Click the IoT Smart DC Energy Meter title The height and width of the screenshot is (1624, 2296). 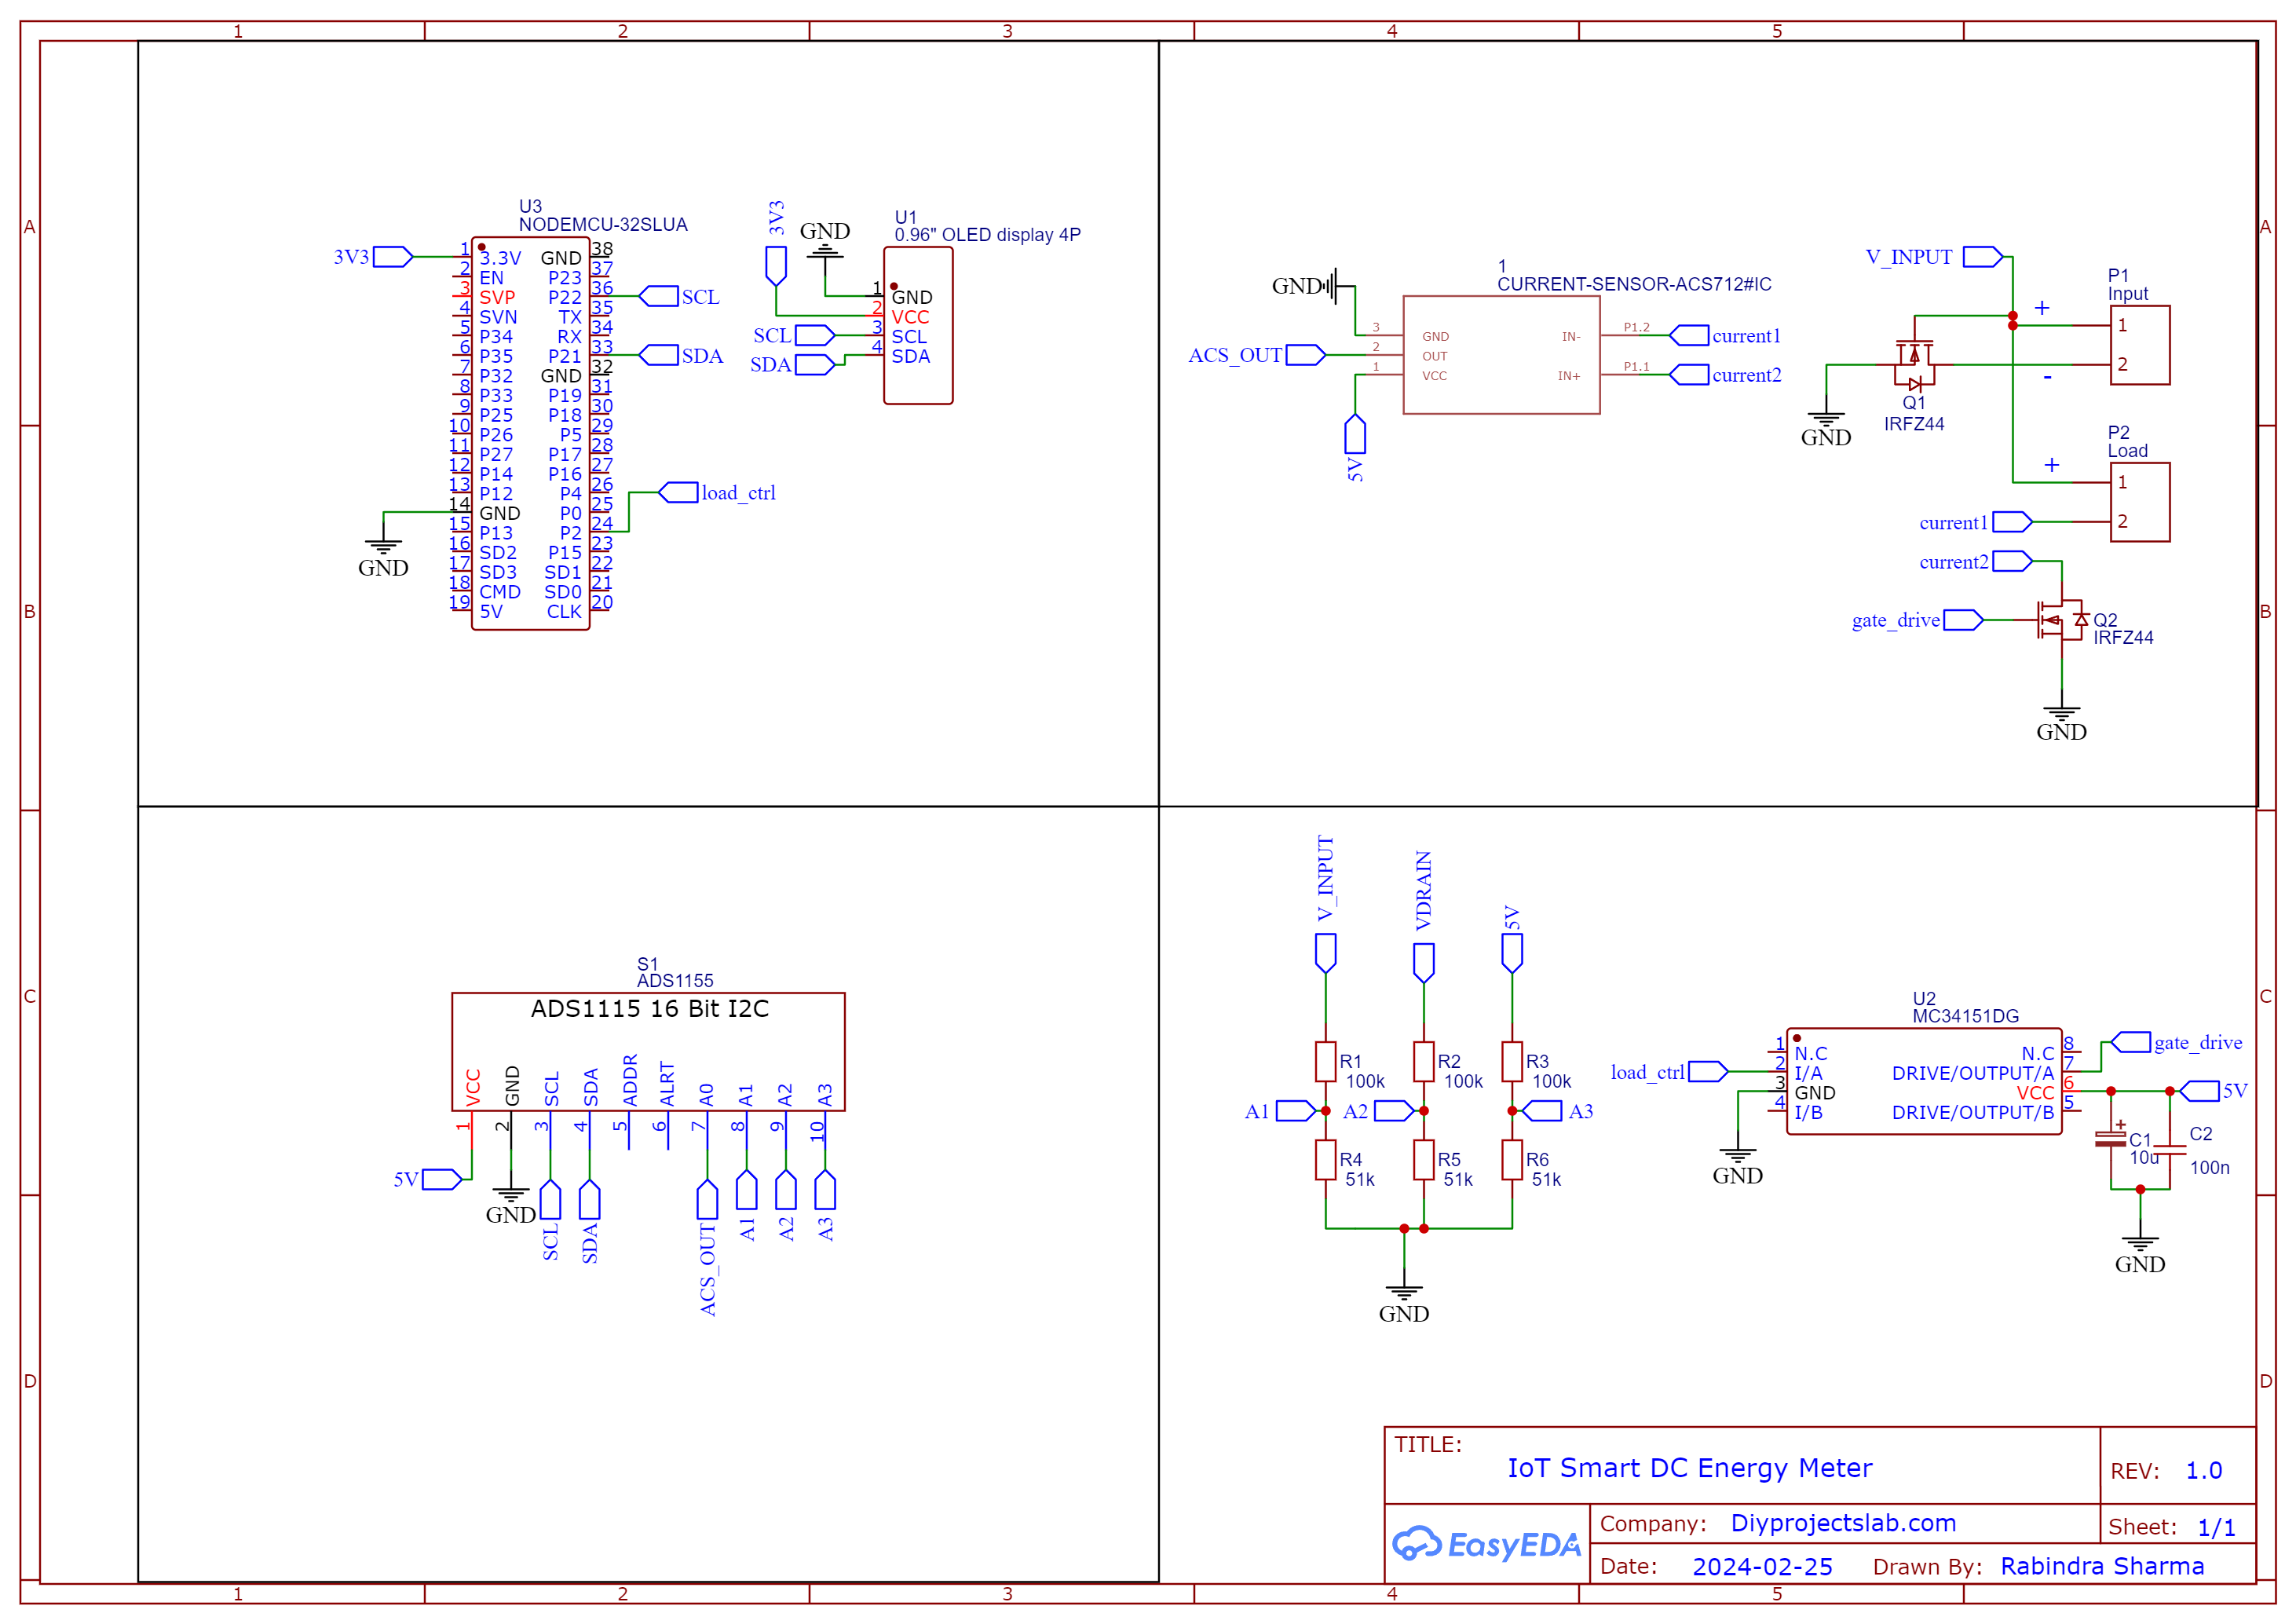point(1689,1468)
